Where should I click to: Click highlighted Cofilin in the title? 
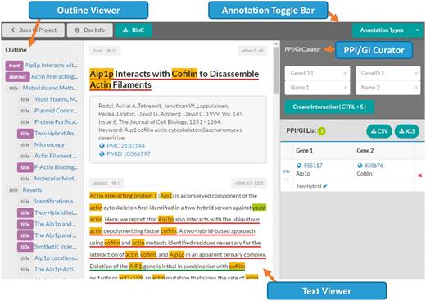coord(184,74)
